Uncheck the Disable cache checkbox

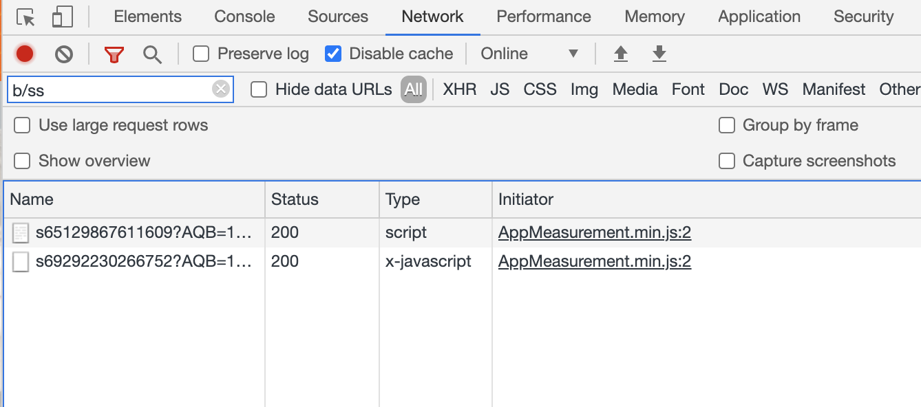click(x=333, y=54)
